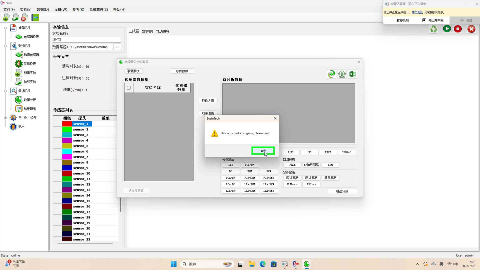
Task: Expand the 结果导出 tree node
Action: point(11,109)
